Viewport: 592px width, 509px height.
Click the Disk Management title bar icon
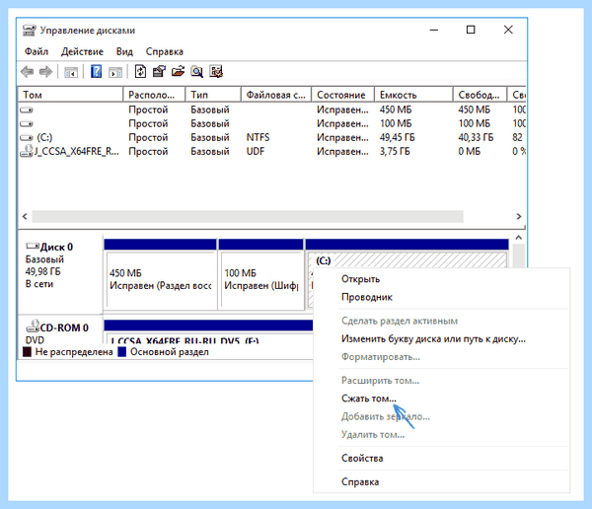29,31
